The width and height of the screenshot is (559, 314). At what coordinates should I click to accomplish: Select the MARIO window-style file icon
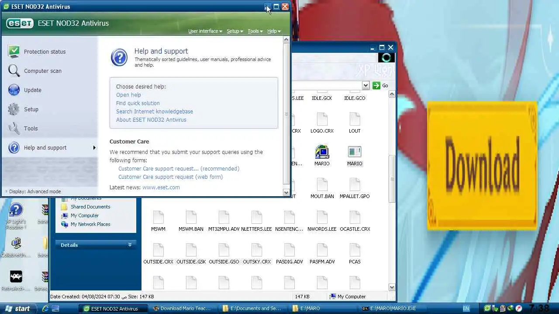355,152
